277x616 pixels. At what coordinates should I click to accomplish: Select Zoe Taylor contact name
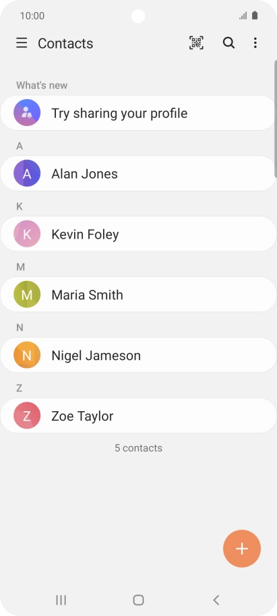82,416
